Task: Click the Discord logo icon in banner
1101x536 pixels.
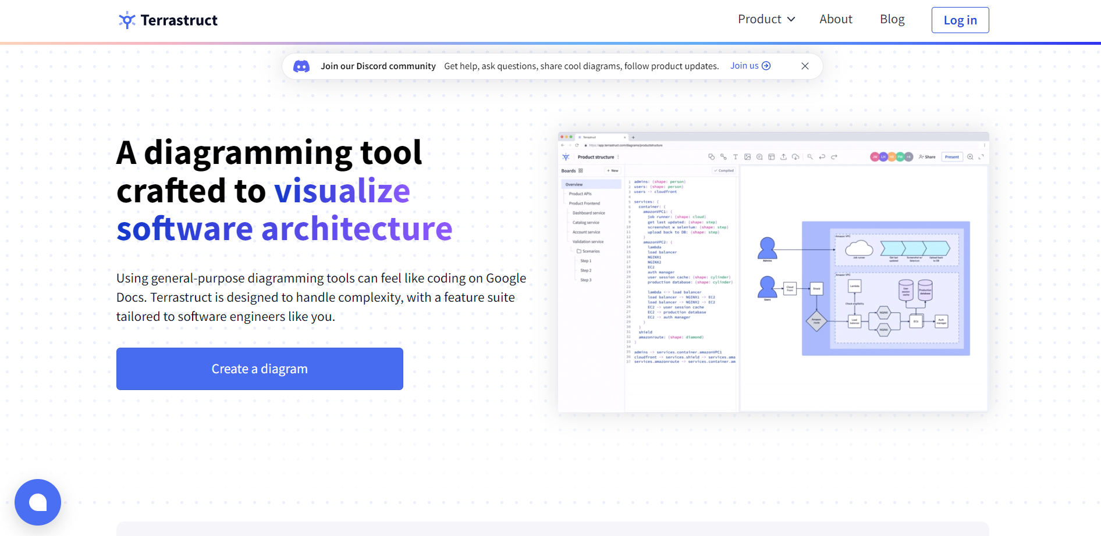Action: coord(301,66)
